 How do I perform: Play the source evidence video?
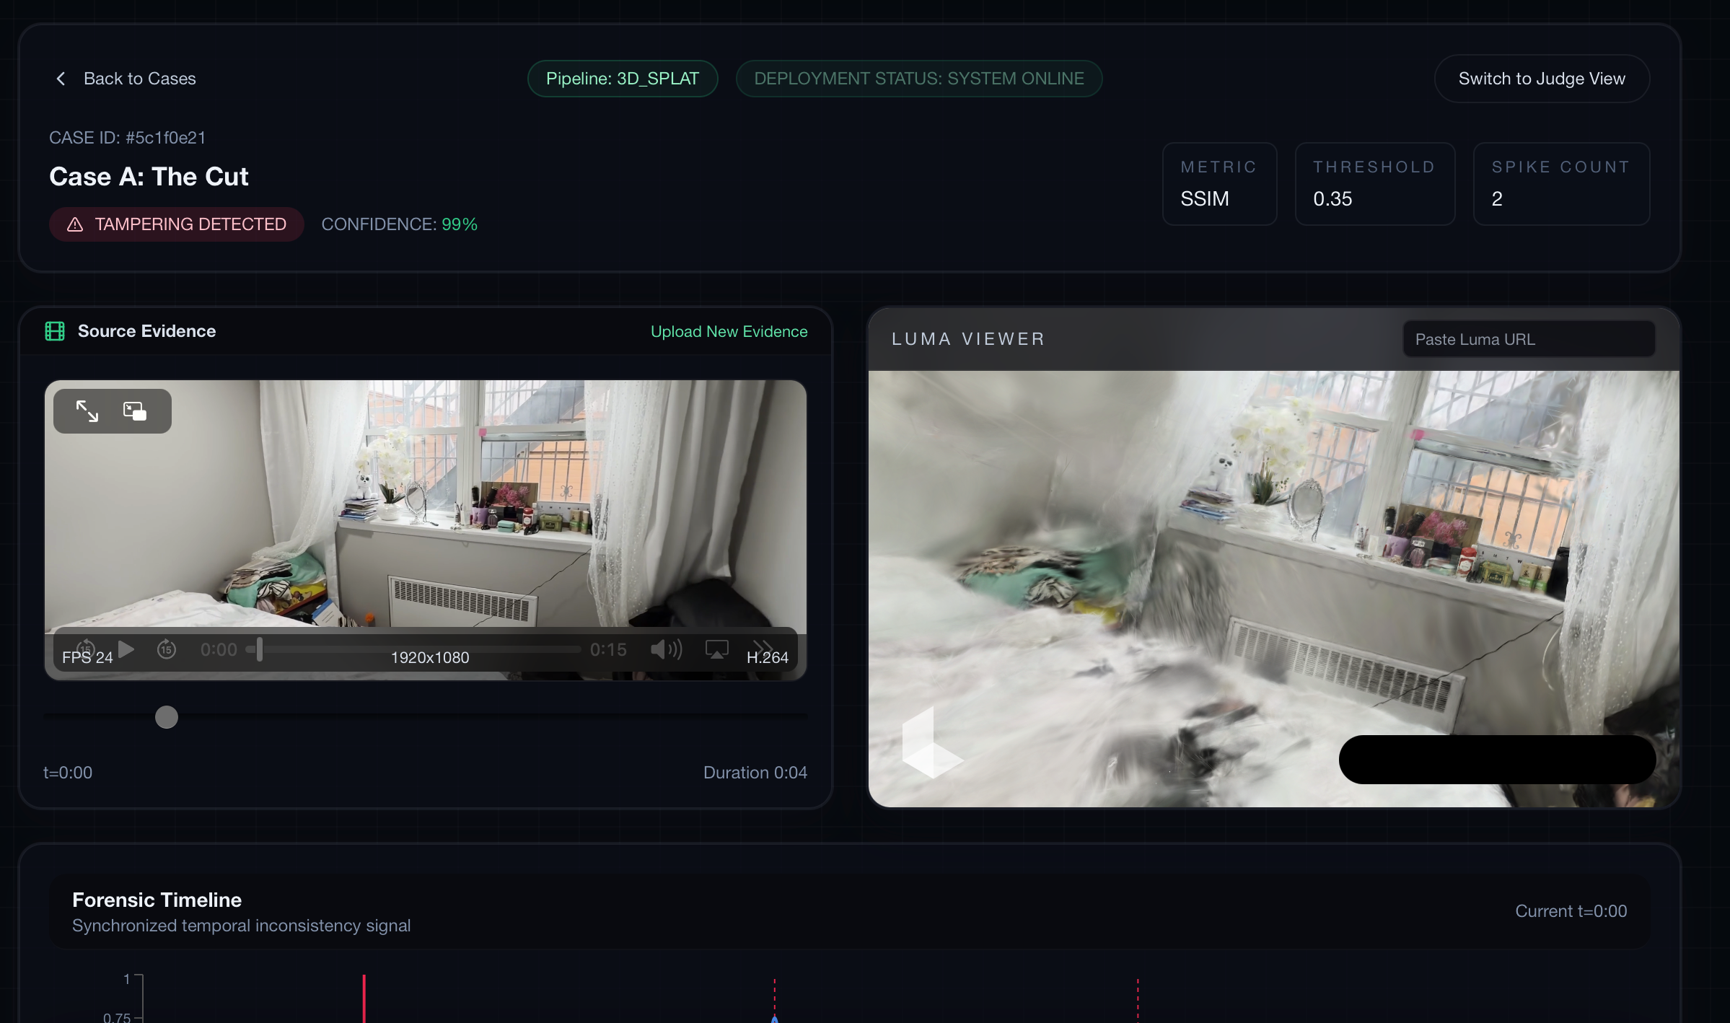(127, 649)
